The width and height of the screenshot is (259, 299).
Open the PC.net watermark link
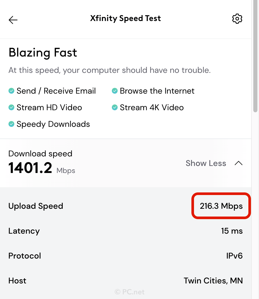coord(129,292)
